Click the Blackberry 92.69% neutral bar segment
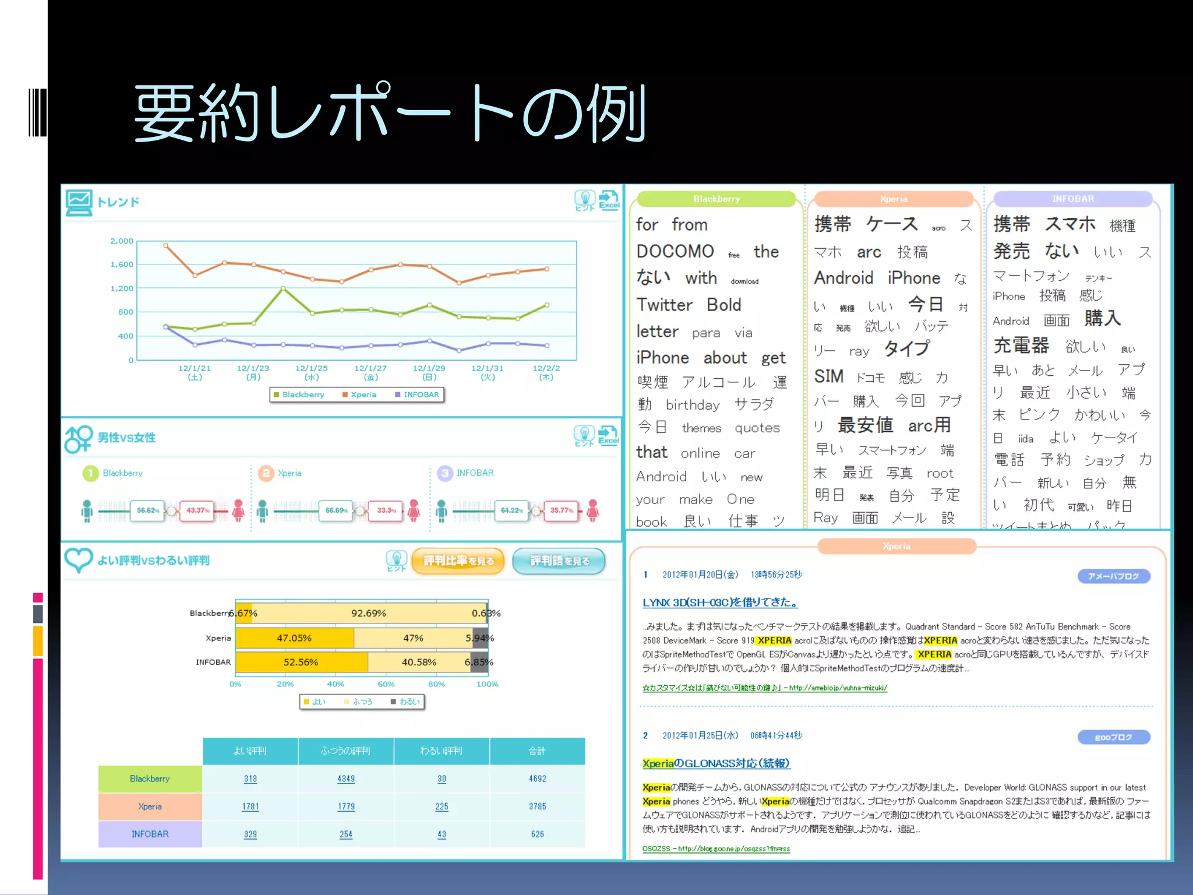 [x=368, y=614]
